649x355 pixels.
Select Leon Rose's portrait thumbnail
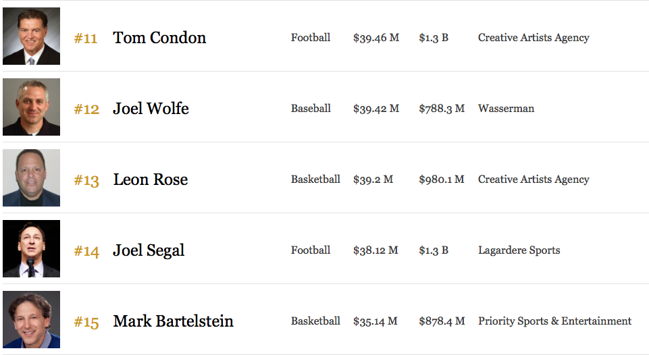click(32, 177)
